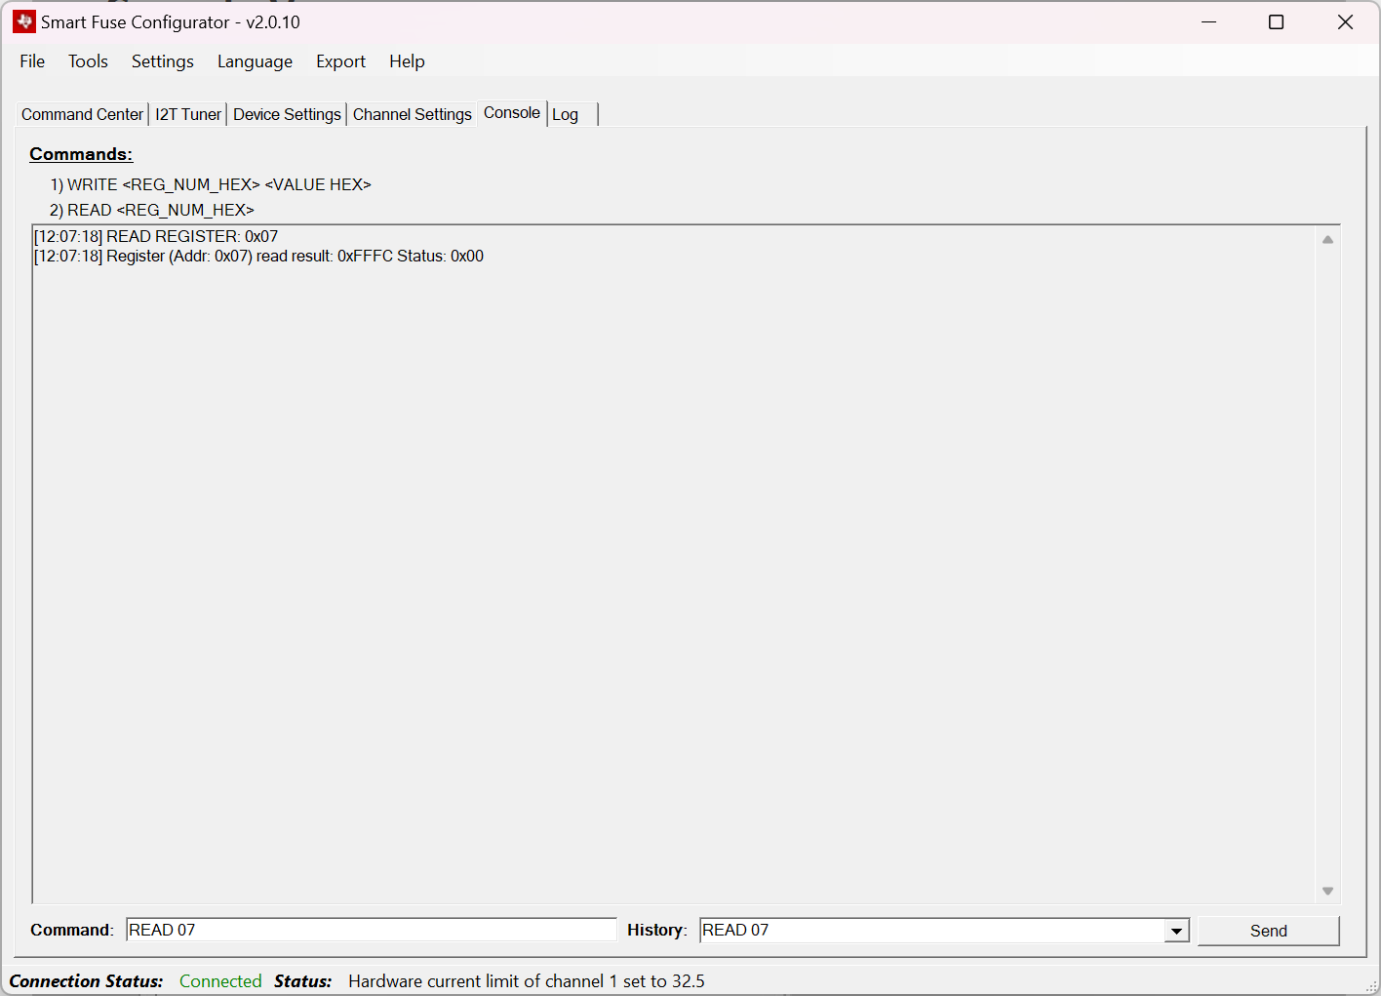Viewport: 1381px width, 996px height.
Task: Open the Settings menu
Action: (x=162, y=60)
